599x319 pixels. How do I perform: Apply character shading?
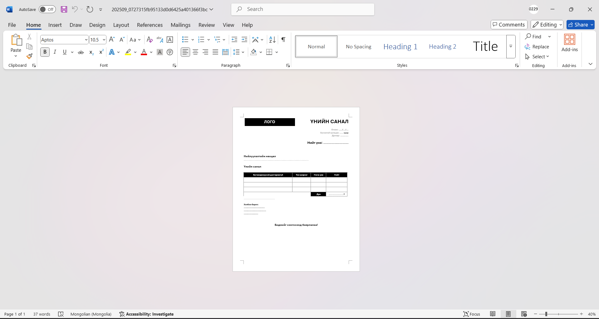point(160,52)
